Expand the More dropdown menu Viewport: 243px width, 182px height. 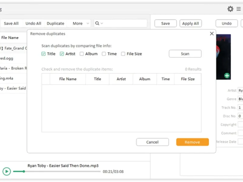[x=81, y=23]
